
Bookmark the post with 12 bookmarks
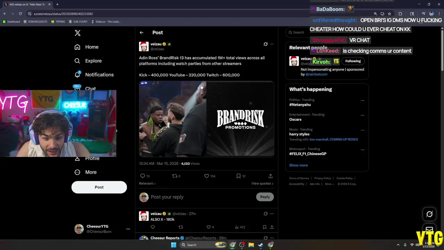point(241,176)
